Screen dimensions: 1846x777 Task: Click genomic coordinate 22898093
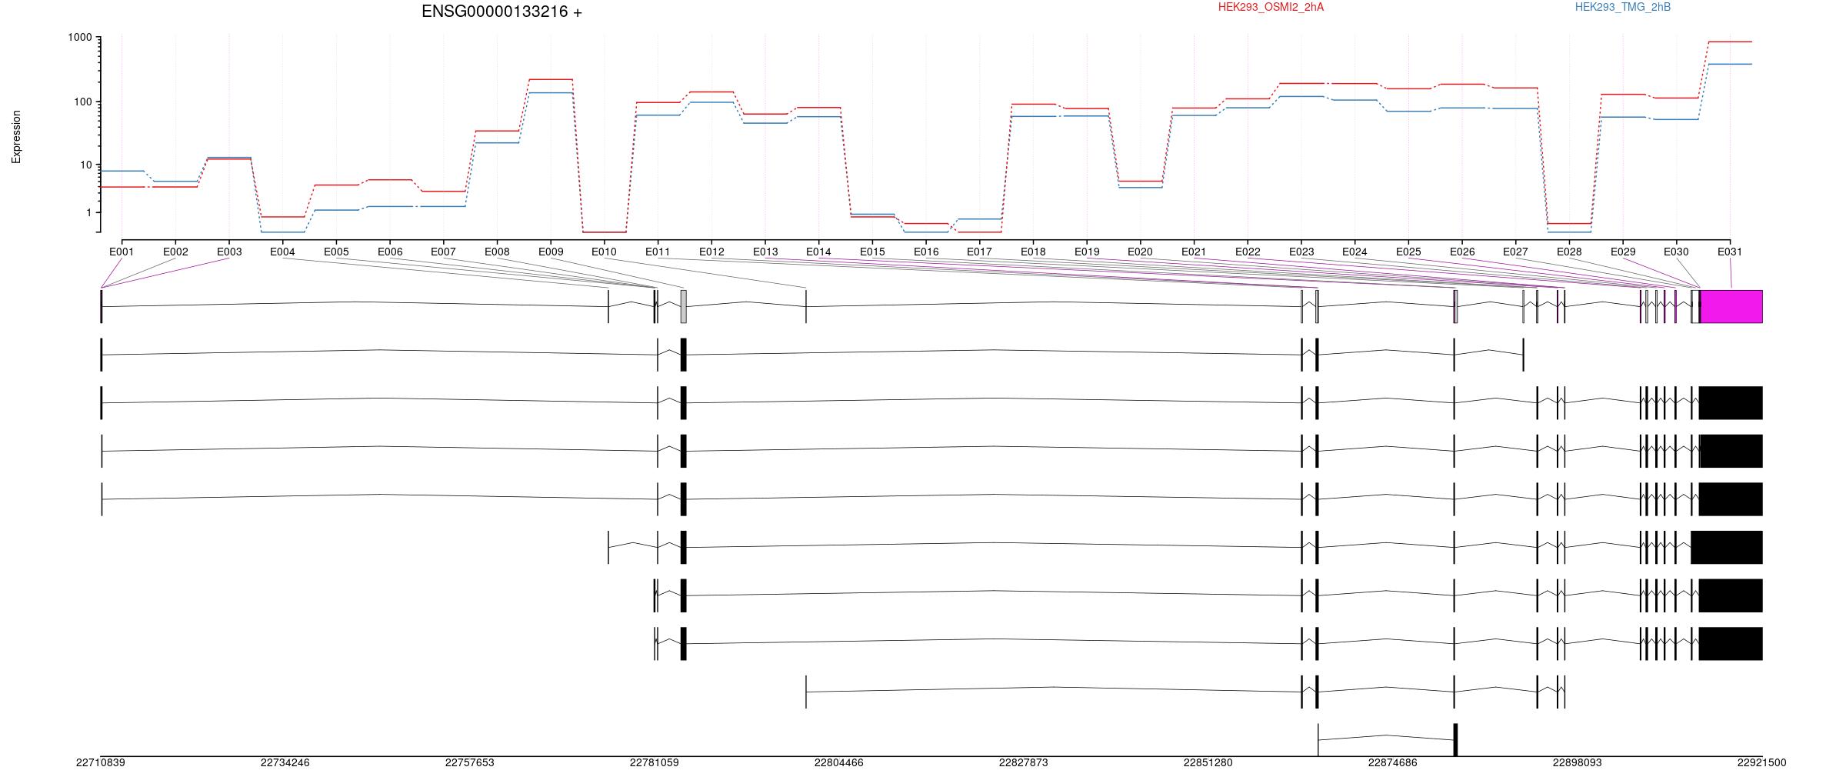point(1578,762)
